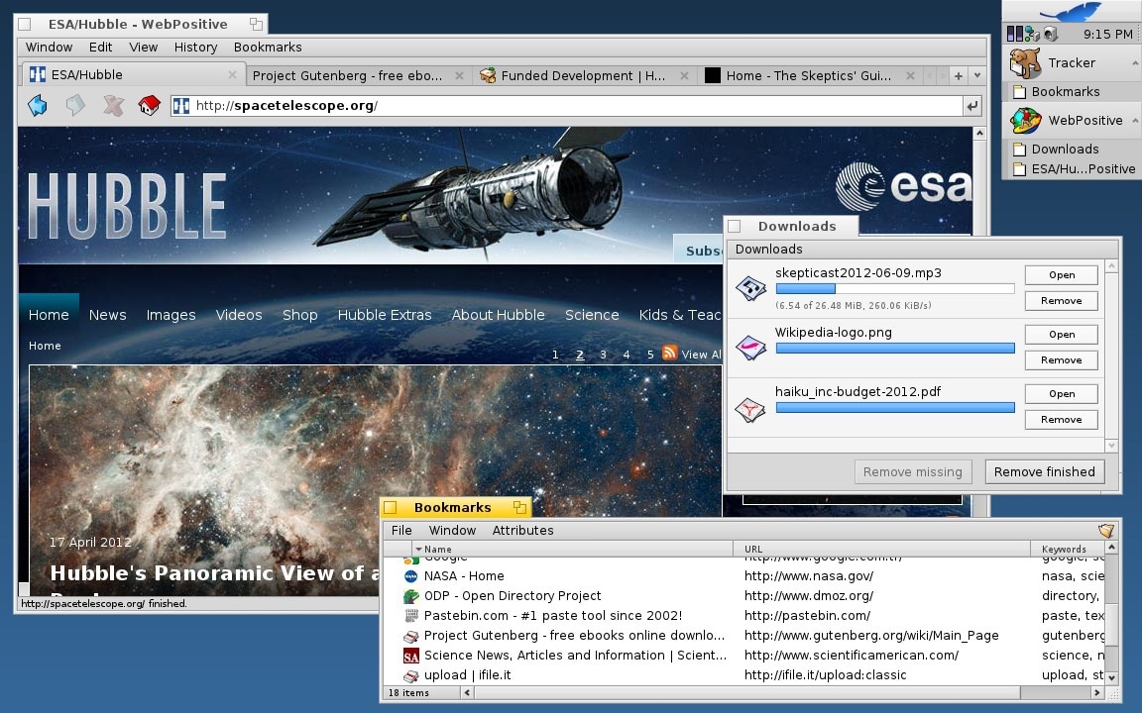Open the History menu
The width and height of the screenshot is (1142, 713).
[x=195, y=47]
